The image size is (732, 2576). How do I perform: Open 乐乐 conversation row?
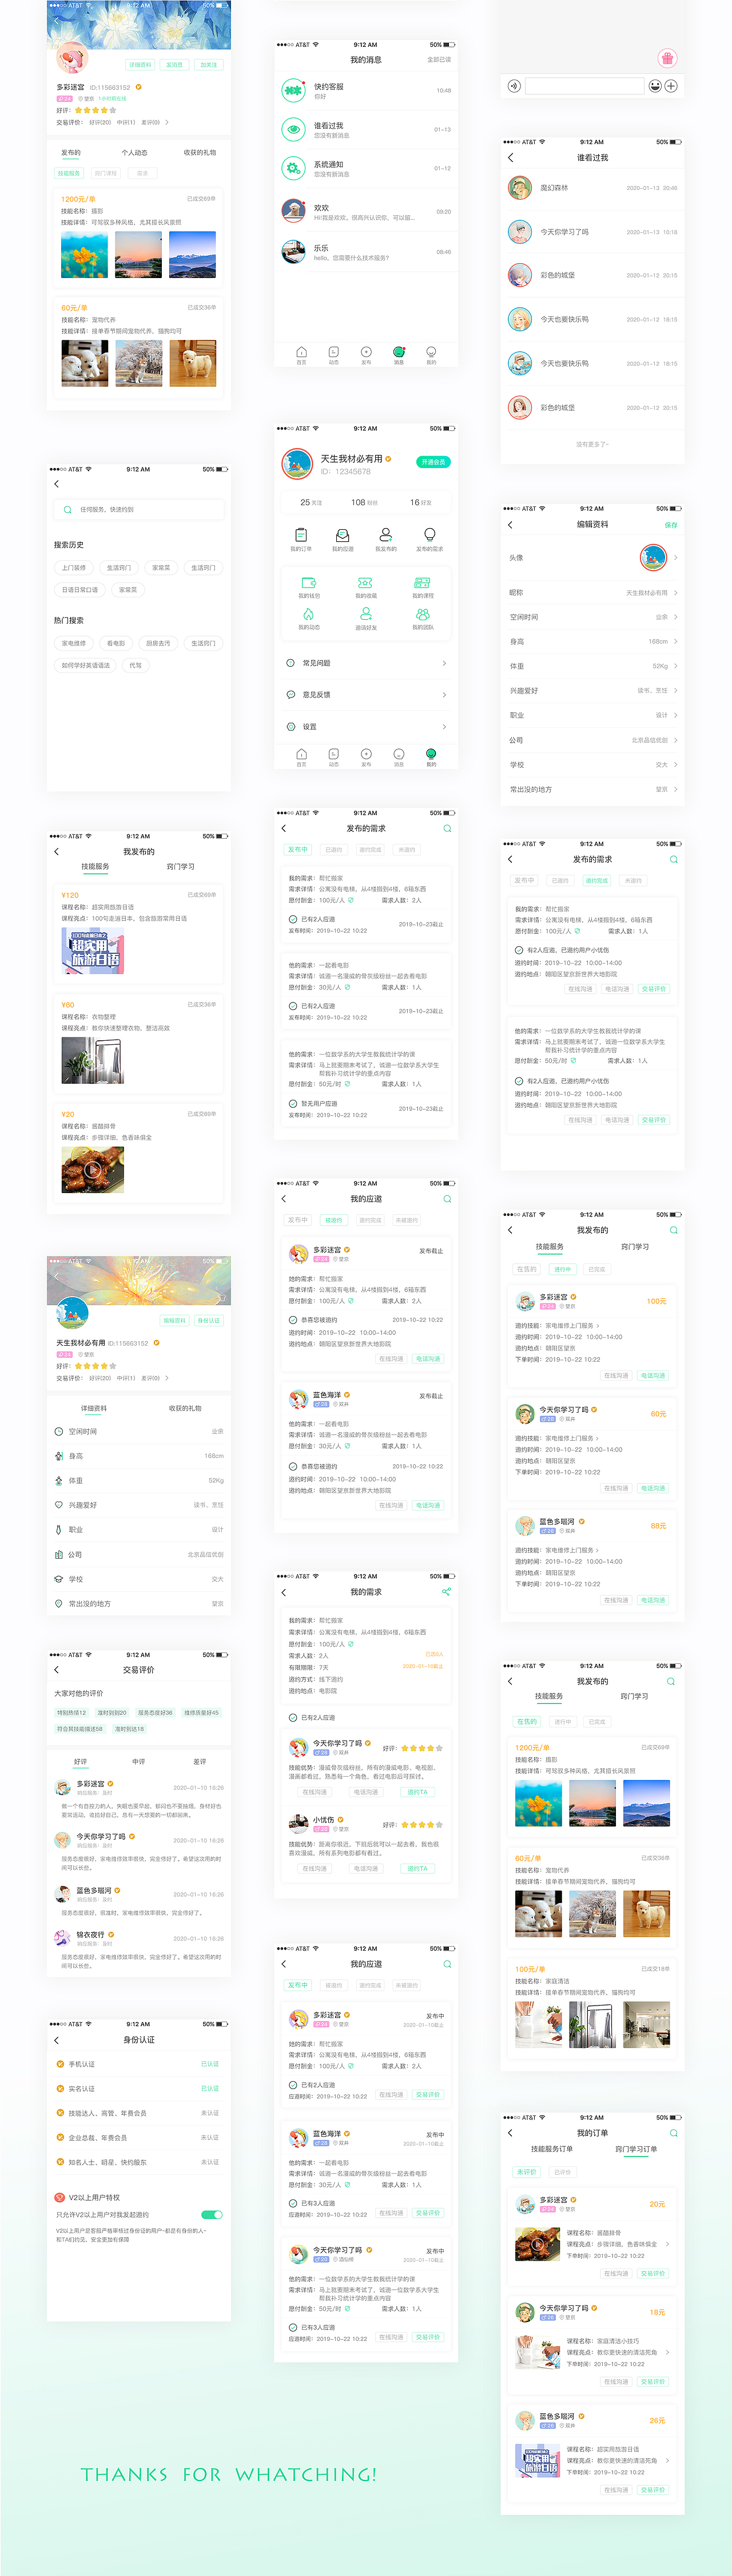pyautogui.click(x=366, y=252)
